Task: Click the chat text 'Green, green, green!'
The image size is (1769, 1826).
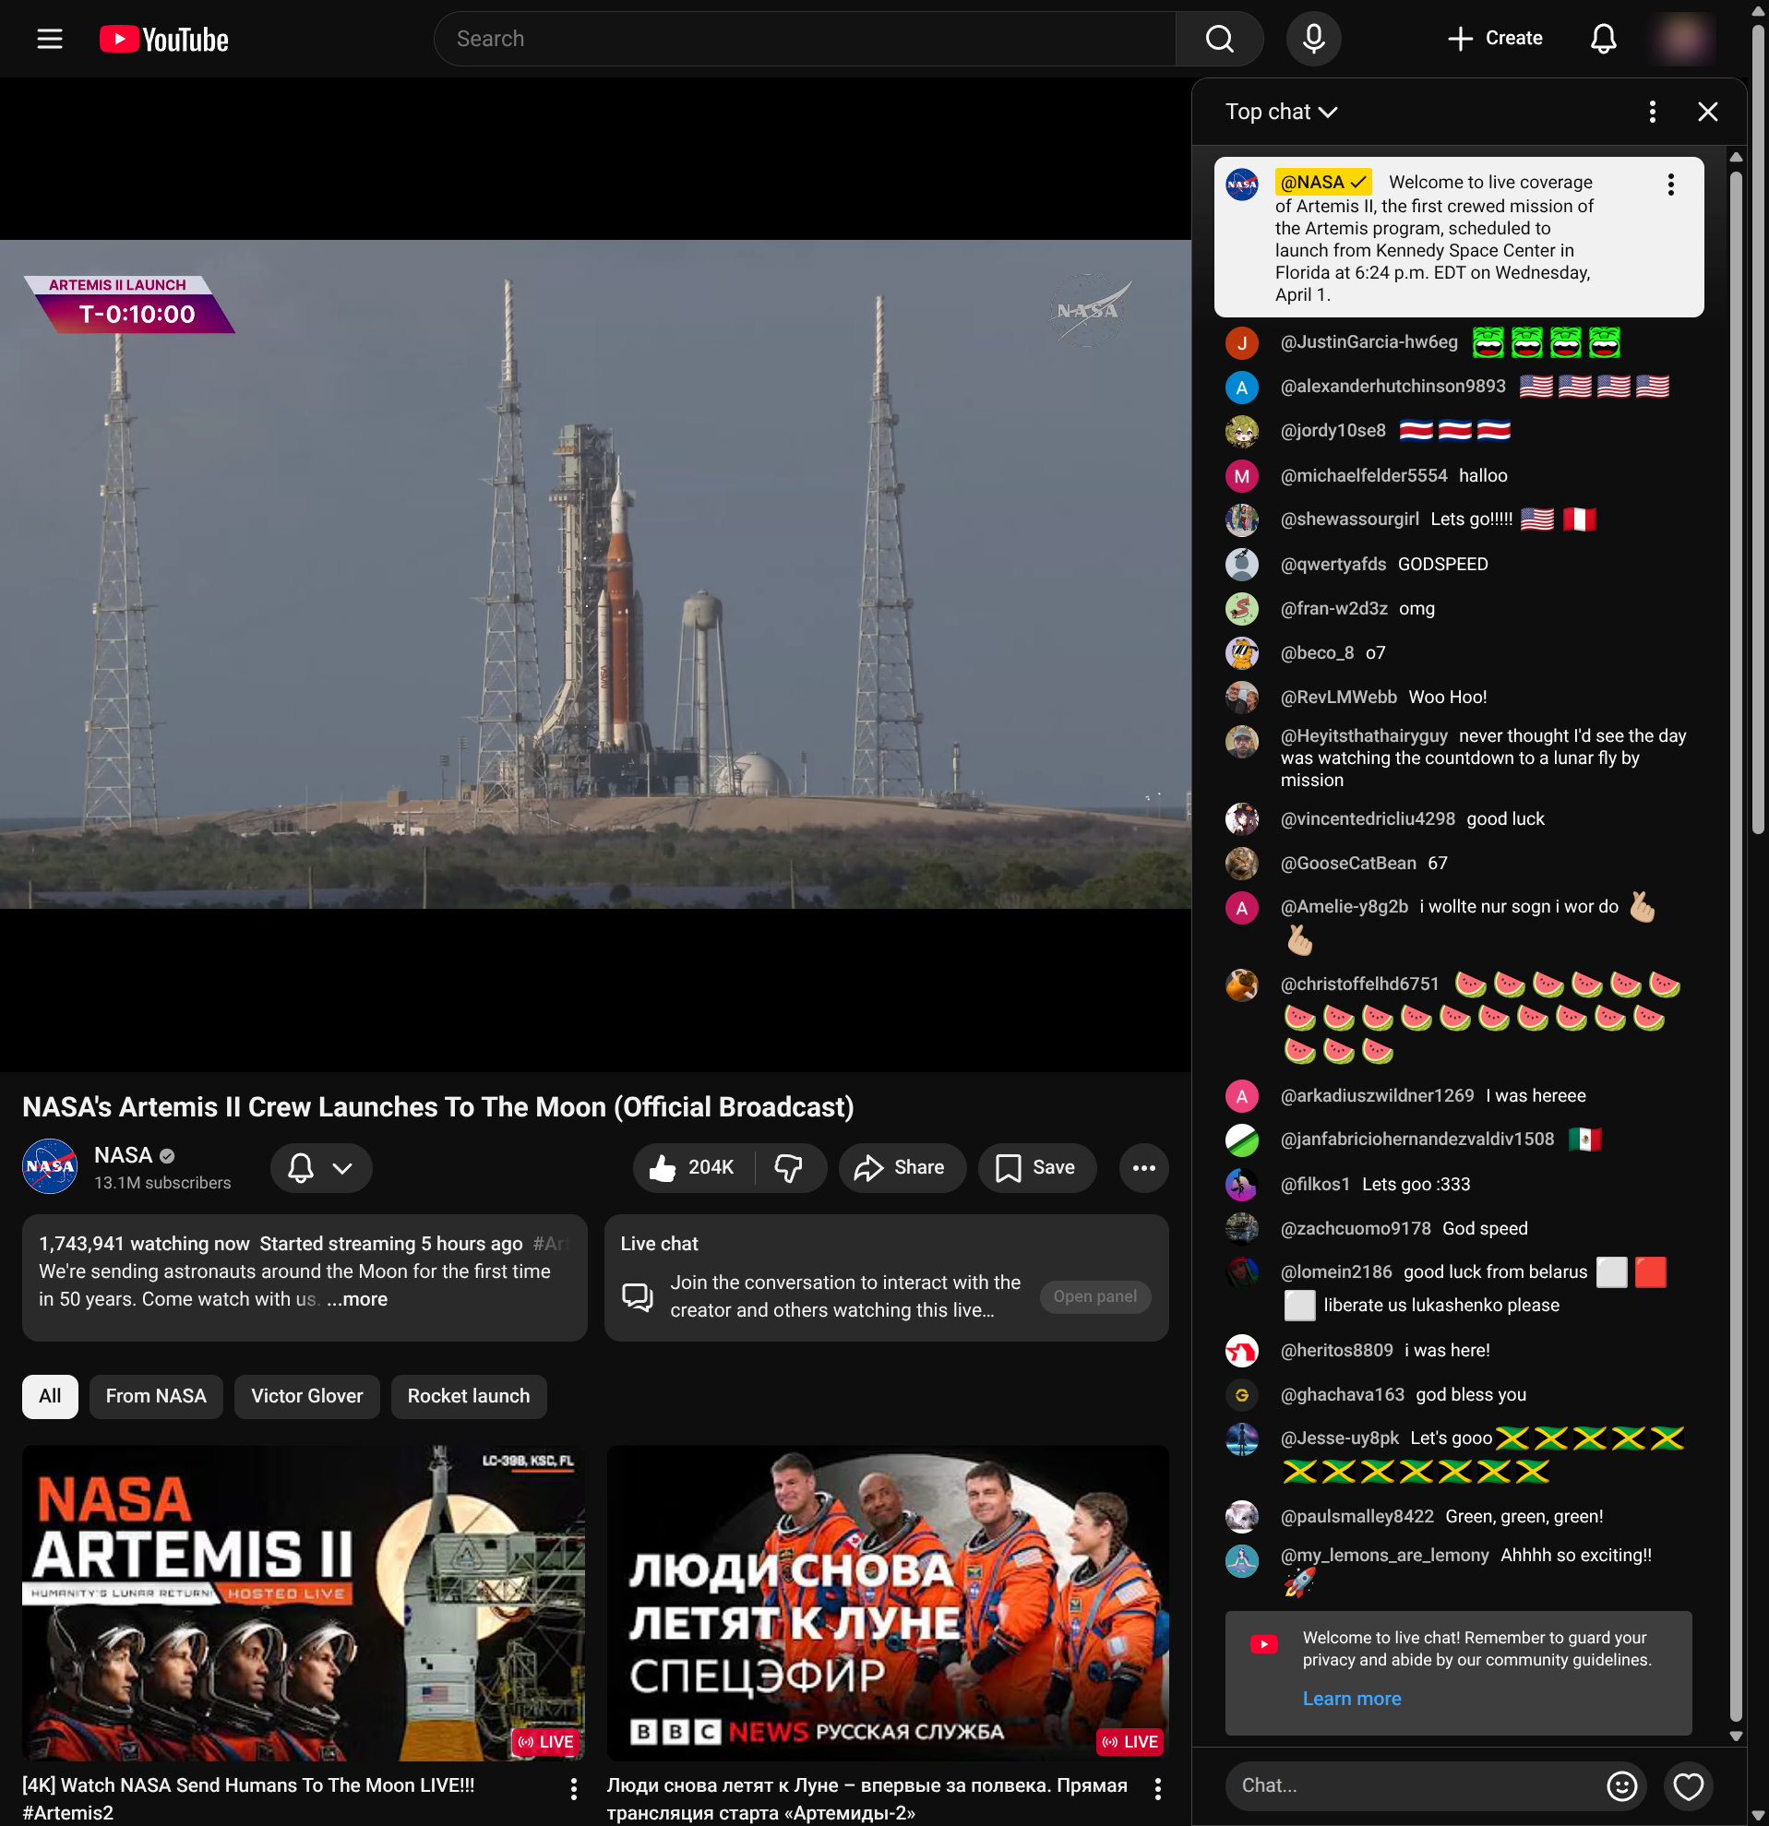Action: [1524, 1517]
